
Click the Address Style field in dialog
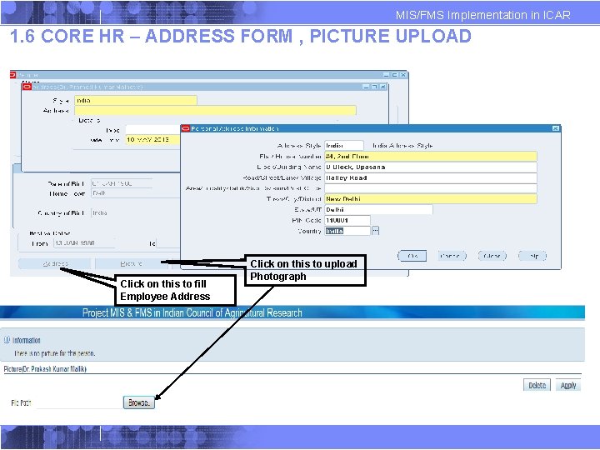[344, 145]
